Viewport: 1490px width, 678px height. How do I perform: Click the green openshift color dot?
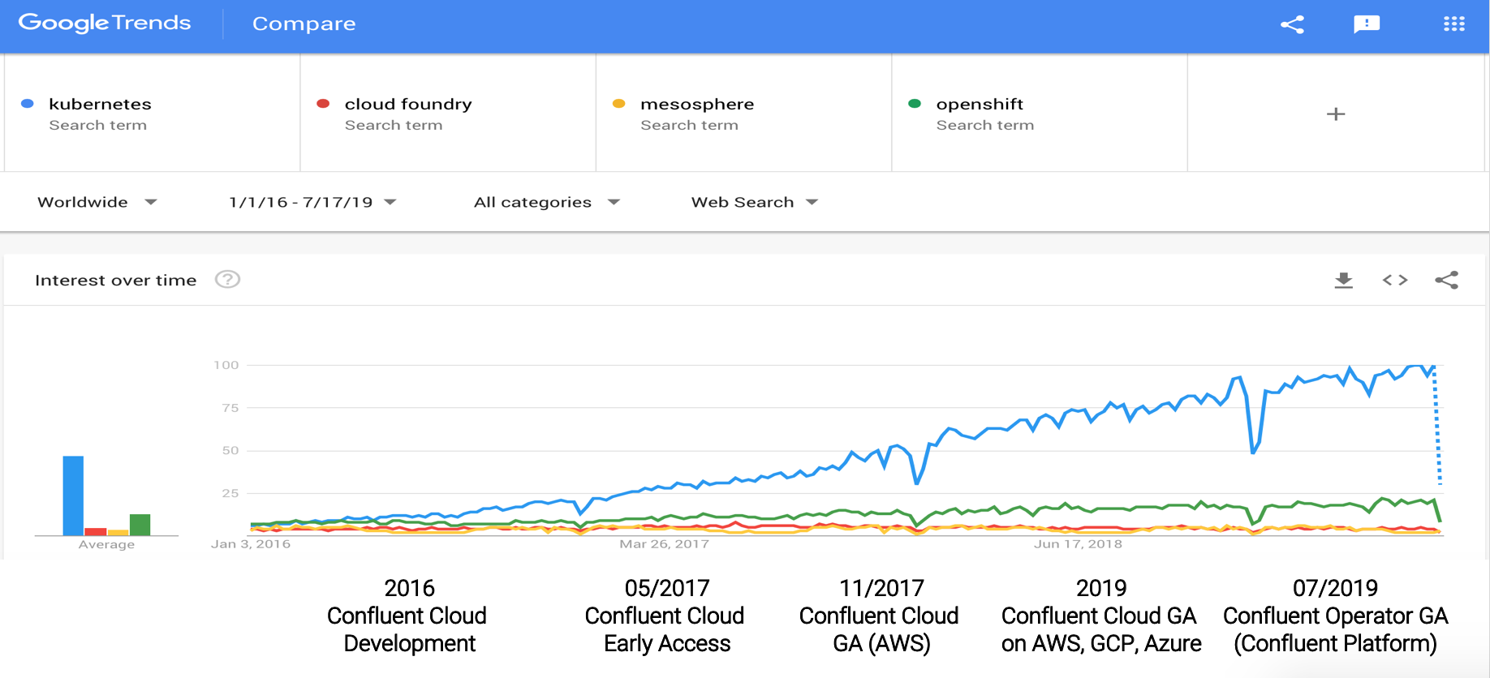[915, 104]
